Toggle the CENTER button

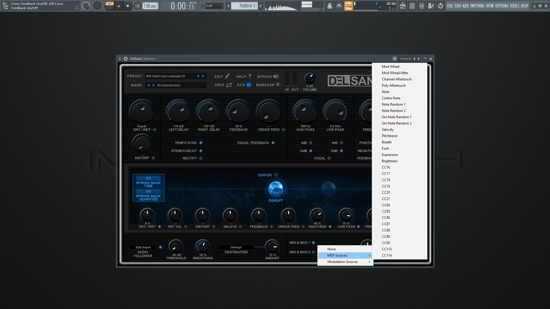(x=276, y=175)
